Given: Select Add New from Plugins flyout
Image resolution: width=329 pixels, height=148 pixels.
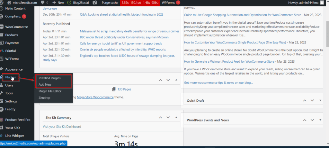Looking at the screenshot, I should (45, 84).
